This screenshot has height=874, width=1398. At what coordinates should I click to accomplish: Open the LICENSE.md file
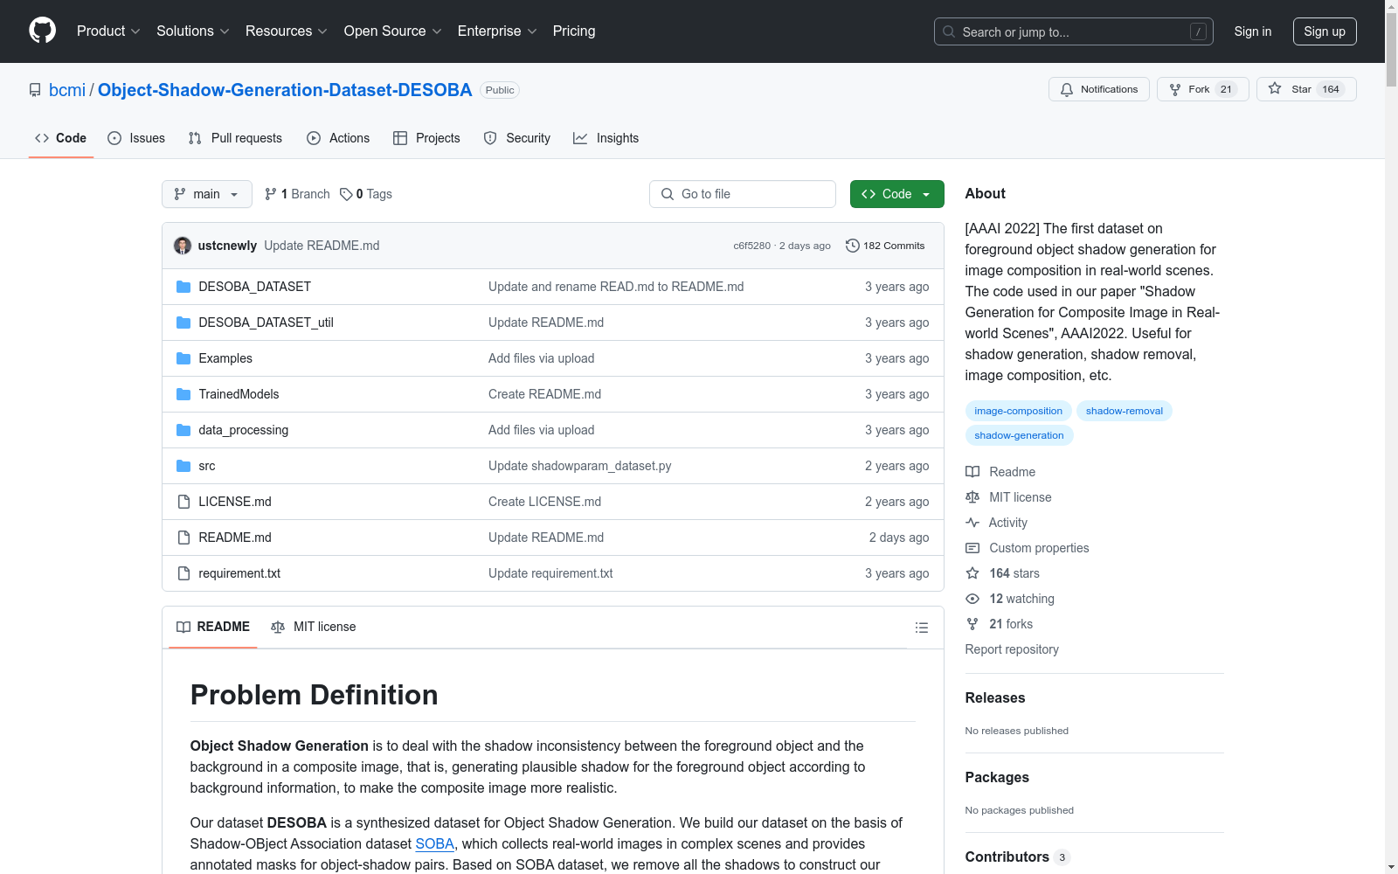click(x=235, y=502)
